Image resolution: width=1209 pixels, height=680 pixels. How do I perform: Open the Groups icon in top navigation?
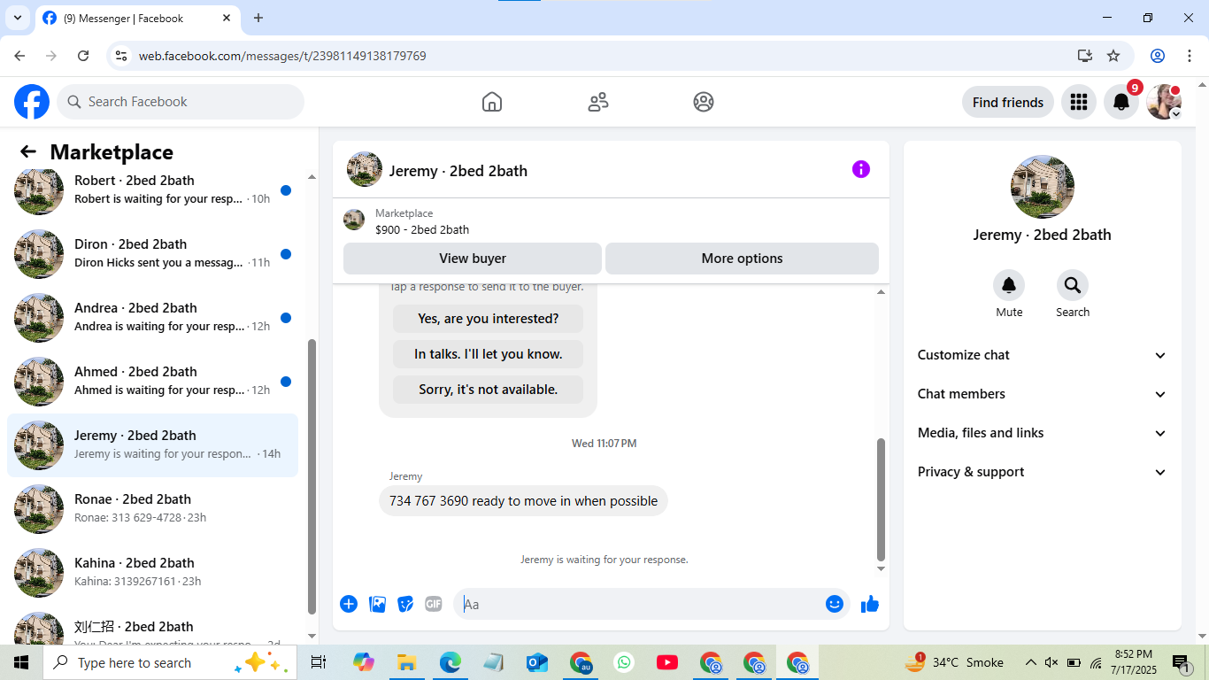click(704, 102)
